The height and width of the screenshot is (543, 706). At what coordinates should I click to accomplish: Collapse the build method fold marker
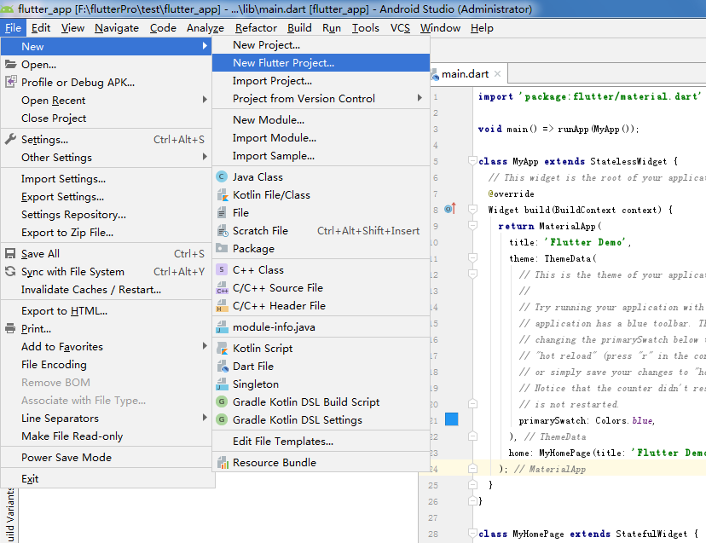(x=472, y=209)
